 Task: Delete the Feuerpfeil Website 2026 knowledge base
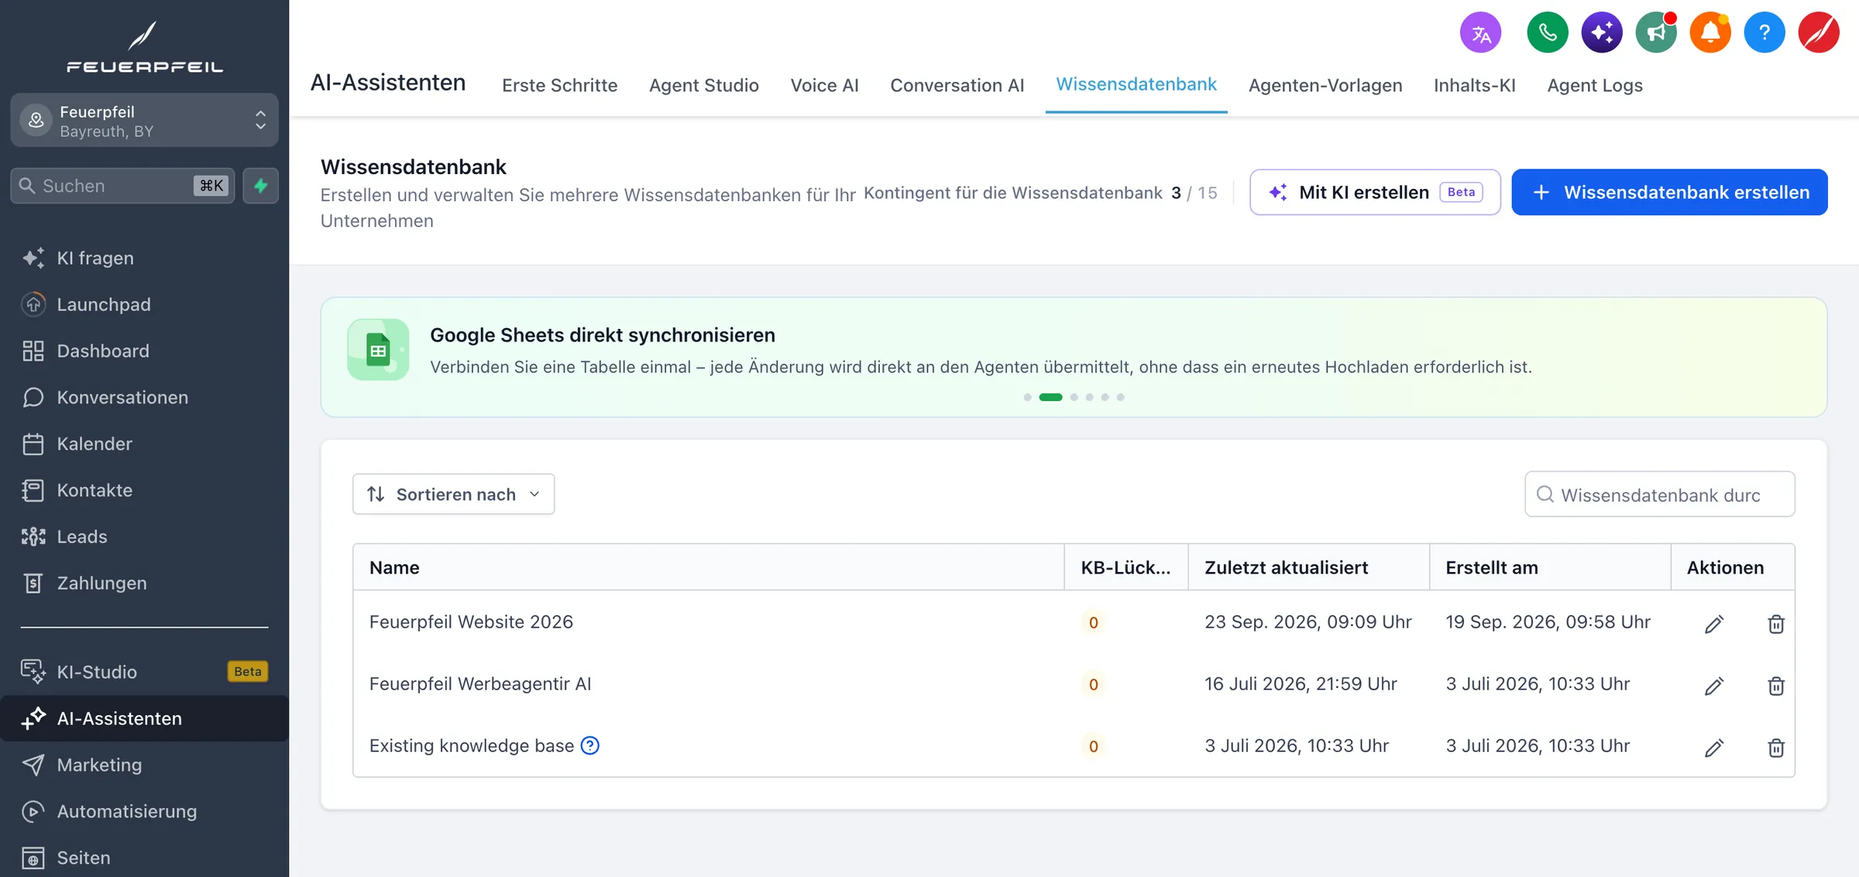pyautogui.click(x=1776, y=624)
